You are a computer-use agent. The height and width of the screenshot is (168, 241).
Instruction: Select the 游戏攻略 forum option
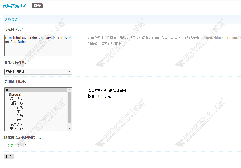pyautogui.click(x=36, y=124)
